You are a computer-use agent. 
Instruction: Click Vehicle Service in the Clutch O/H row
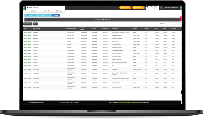coord(27,42)
